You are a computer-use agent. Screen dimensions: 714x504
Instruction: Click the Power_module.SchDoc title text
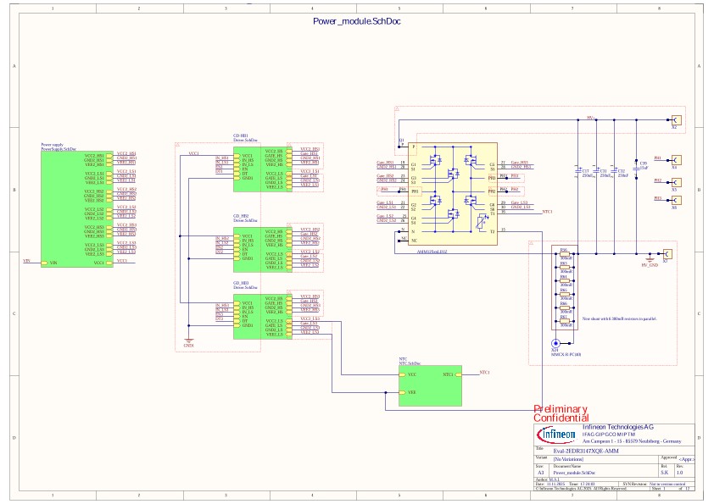(x=356, y=21)
